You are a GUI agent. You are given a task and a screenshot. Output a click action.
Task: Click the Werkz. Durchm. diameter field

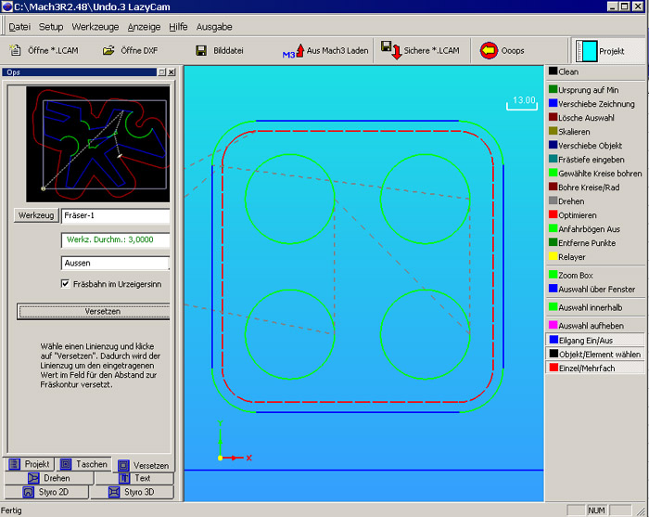(115, 239)
